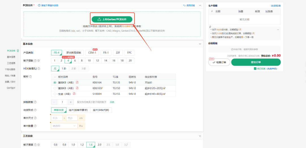Click the help icon beside 单片尺寸
Viewport: 306px width, 148px height.
(35, 118)
